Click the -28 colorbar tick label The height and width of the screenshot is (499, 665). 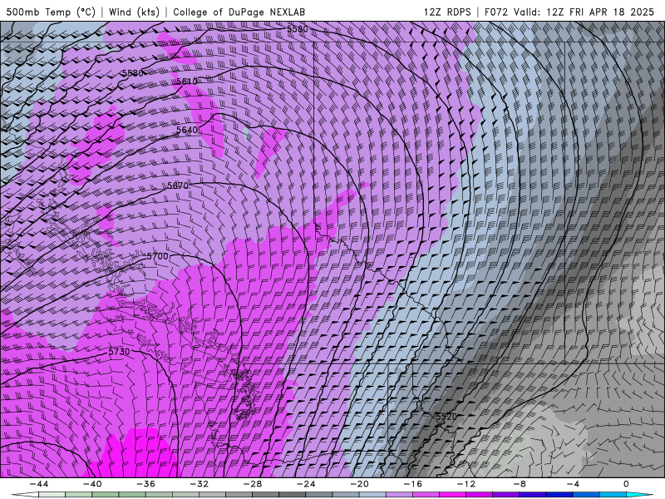tap(253, 484)
